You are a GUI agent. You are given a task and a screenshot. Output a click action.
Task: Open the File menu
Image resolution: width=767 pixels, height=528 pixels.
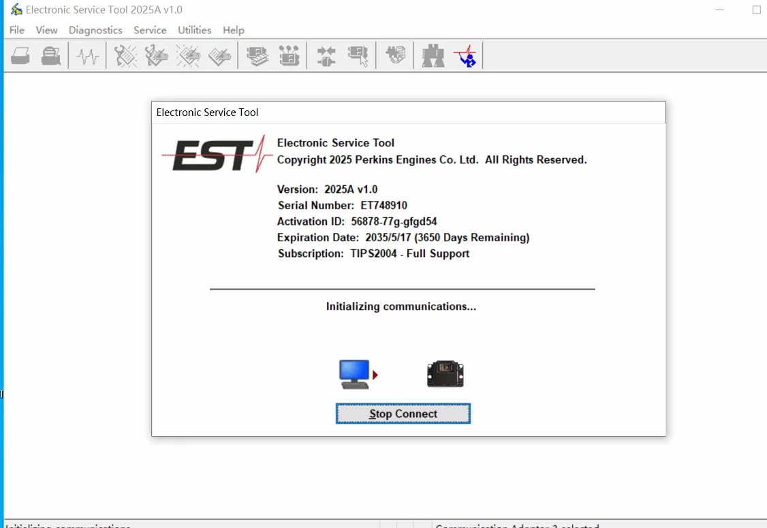click(17, 30)
